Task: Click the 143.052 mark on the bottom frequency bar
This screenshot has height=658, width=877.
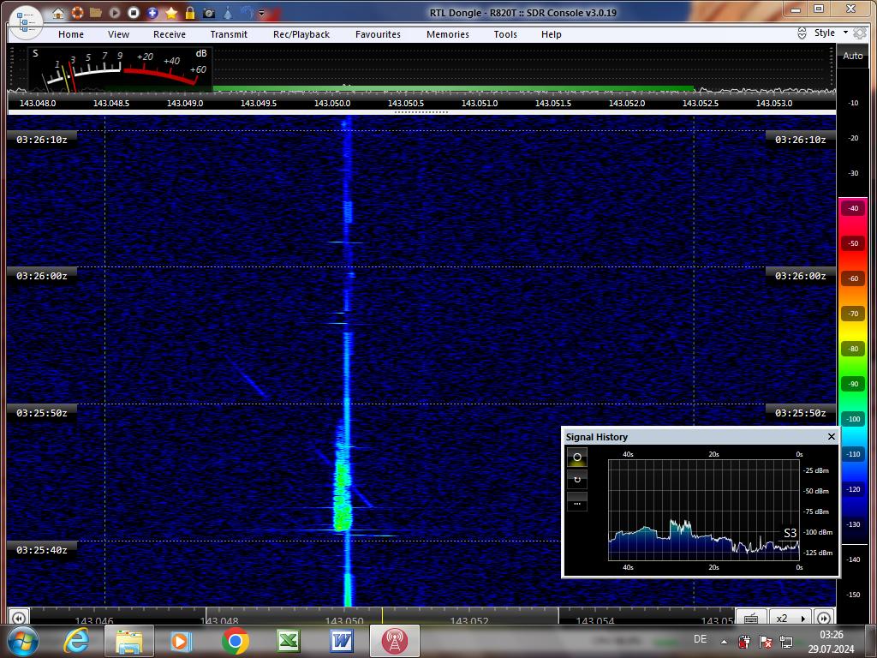Action: pos(469,620)
